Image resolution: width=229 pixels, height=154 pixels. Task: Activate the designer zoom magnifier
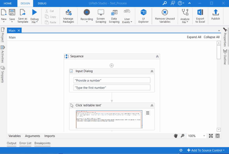182,136
